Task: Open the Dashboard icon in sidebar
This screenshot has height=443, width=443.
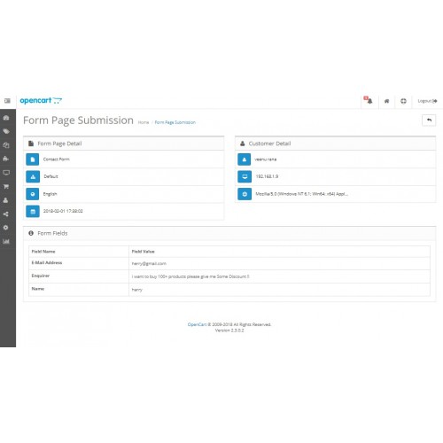Action: tap(6, 118)
